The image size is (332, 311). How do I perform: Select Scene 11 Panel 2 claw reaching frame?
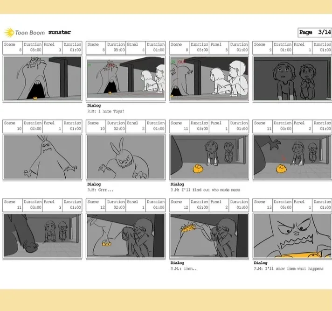click(292, 157)
